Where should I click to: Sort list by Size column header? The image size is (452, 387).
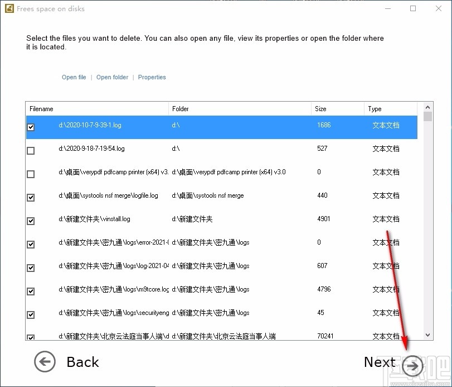(338, 109)
